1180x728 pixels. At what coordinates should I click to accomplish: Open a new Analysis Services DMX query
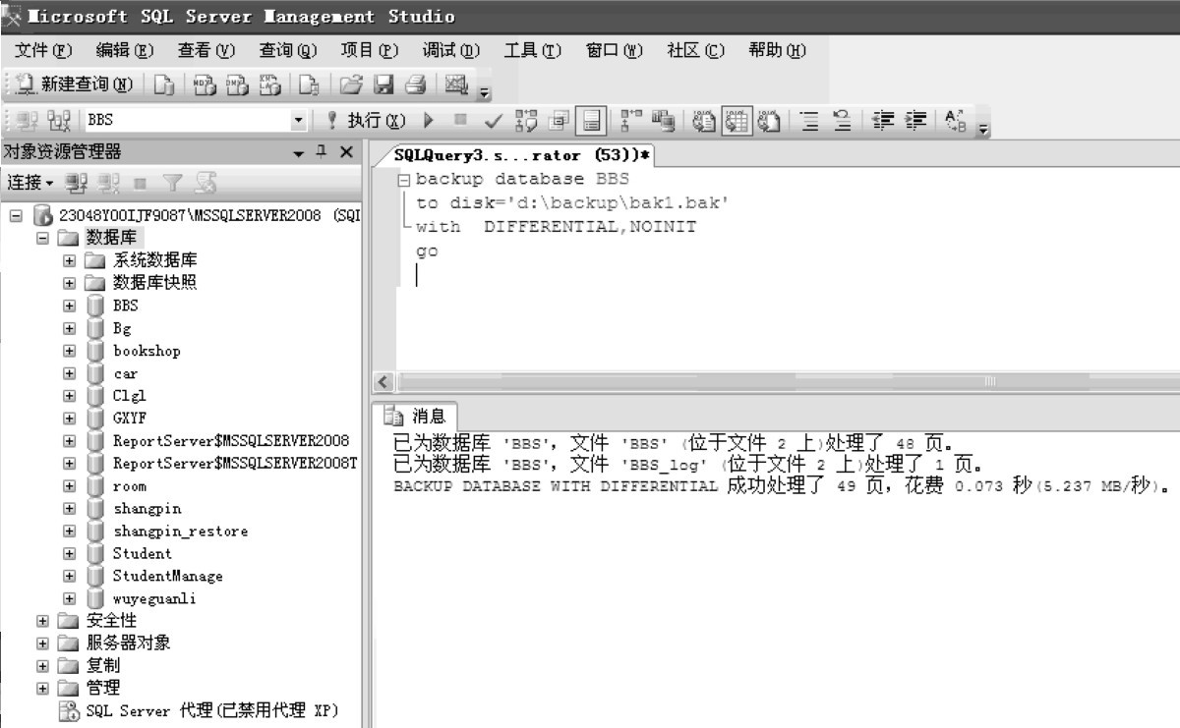235,85
